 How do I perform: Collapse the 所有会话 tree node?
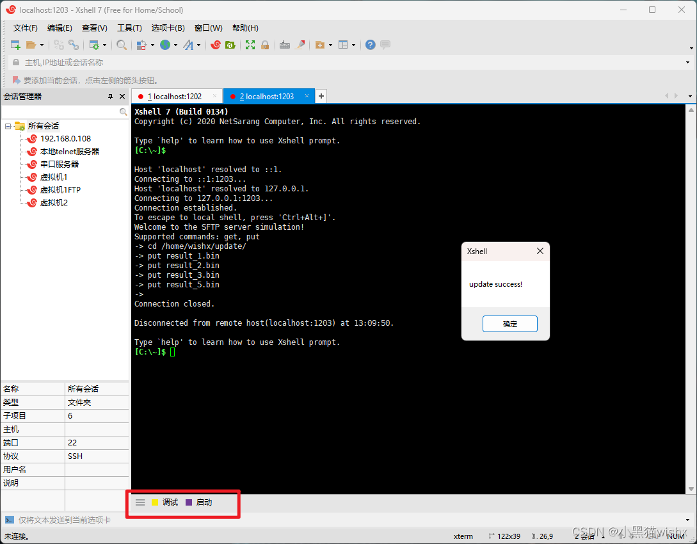8,125
